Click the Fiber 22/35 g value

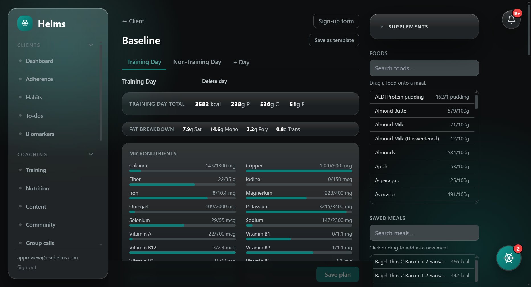pos(227,179)
